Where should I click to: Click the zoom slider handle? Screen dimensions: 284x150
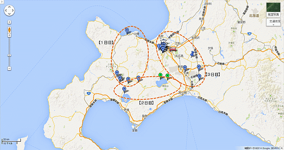[9, 55]
